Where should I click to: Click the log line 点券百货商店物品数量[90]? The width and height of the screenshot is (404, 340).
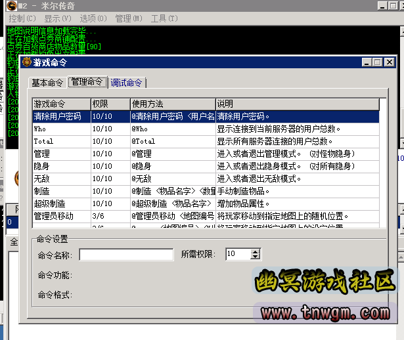tap(54, 47)
